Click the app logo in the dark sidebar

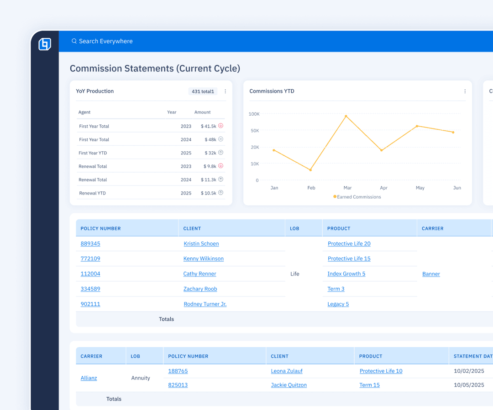click(x=44, y=45)
